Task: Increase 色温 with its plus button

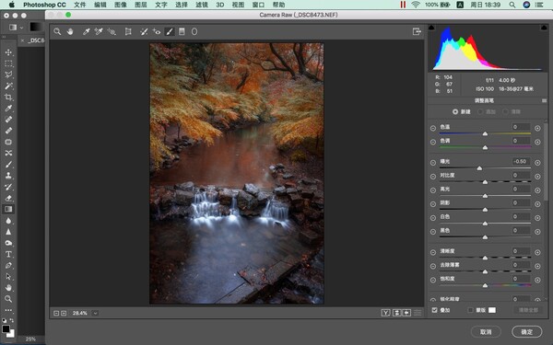Action: coord(537,129)
